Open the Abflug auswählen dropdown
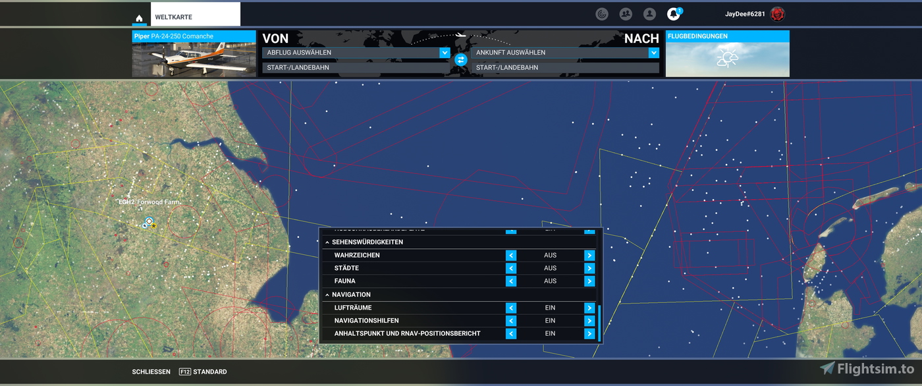Image resolution: width=922 pixels, height=386 pixels. point(356,53)
